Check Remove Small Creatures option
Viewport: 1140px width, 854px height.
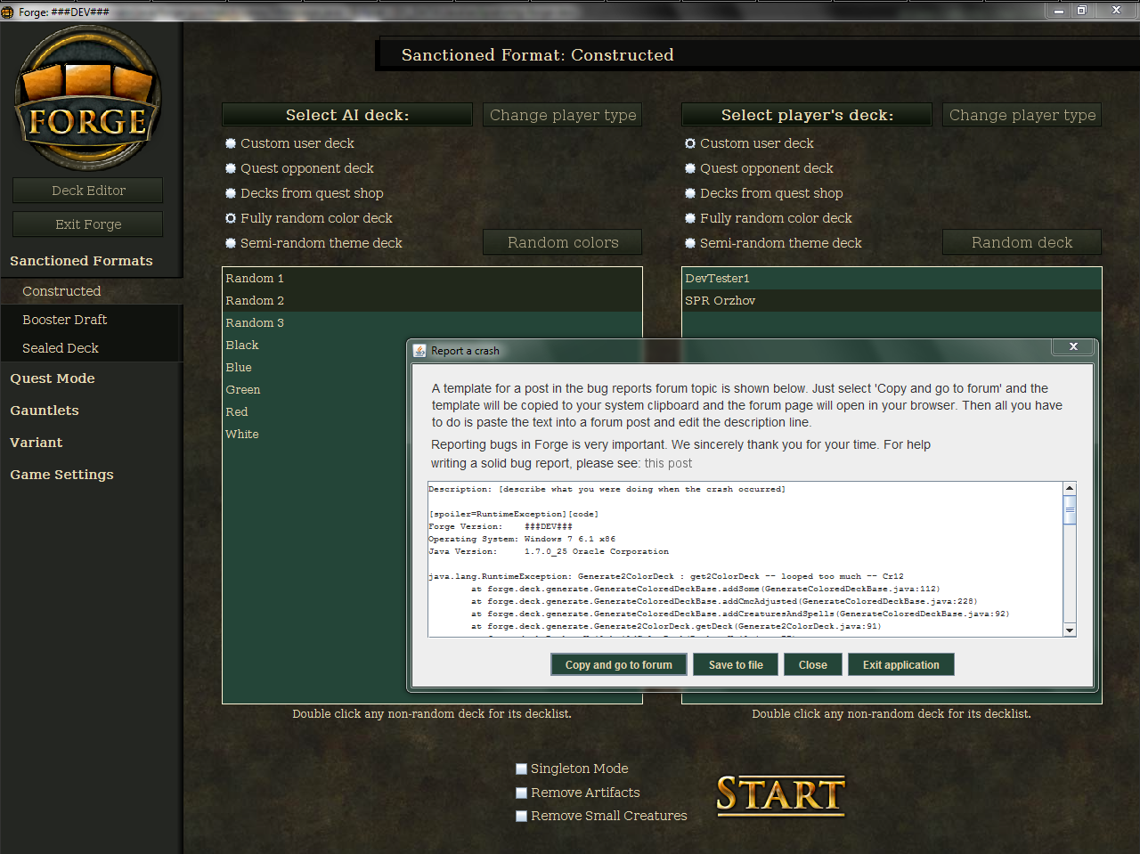pyautogui.click(x=522, y=816)
